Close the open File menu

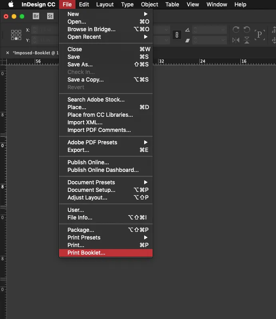tap(67, 4)
